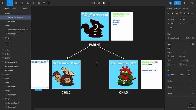Open the Resources tool
196x110 pixels.
click(x=39, y=3)
